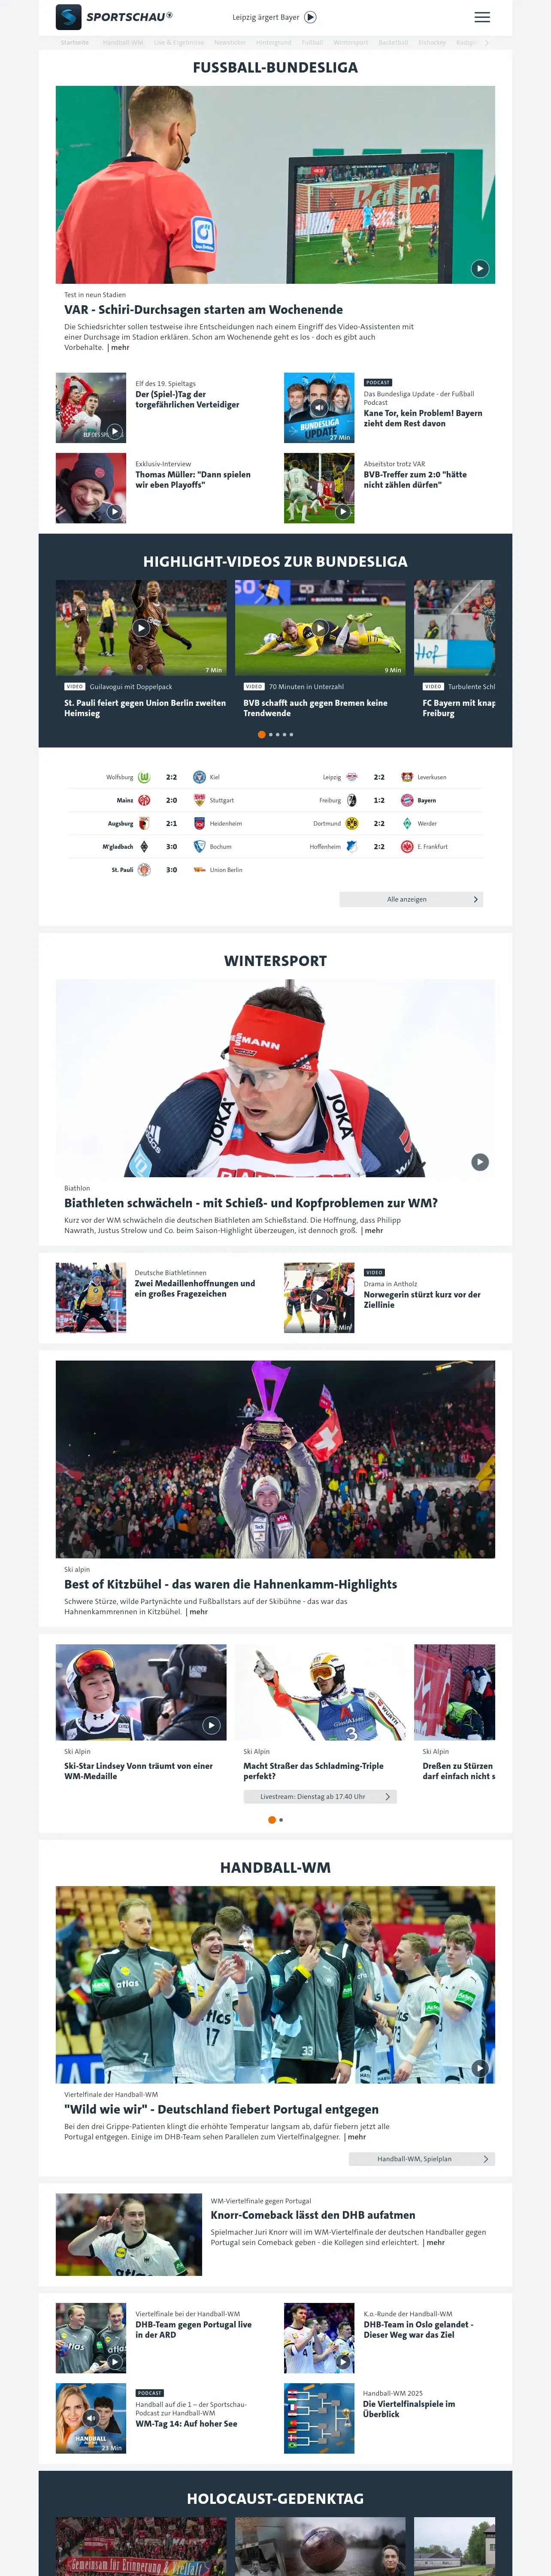The image size is (551, 2576).
Task: Play the VAR referee announcement video
Action: [480, 268]
